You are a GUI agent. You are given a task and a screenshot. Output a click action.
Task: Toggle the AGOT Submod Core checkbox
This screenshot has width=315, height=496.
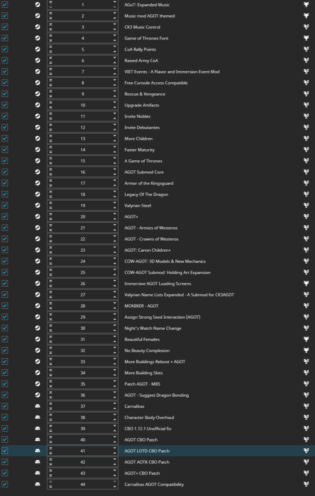(5, 172)
